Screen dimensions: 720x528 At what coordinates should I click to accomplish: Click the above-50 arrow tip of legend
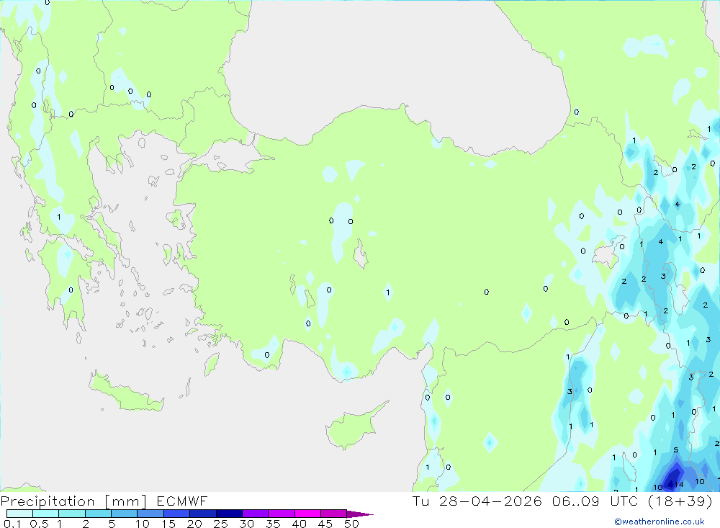coord(360,514)
